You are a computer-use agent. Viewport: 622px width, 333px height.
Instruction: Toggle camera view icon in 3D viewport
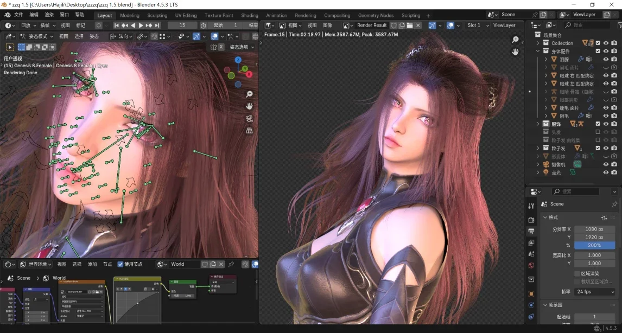click(249, 118)
